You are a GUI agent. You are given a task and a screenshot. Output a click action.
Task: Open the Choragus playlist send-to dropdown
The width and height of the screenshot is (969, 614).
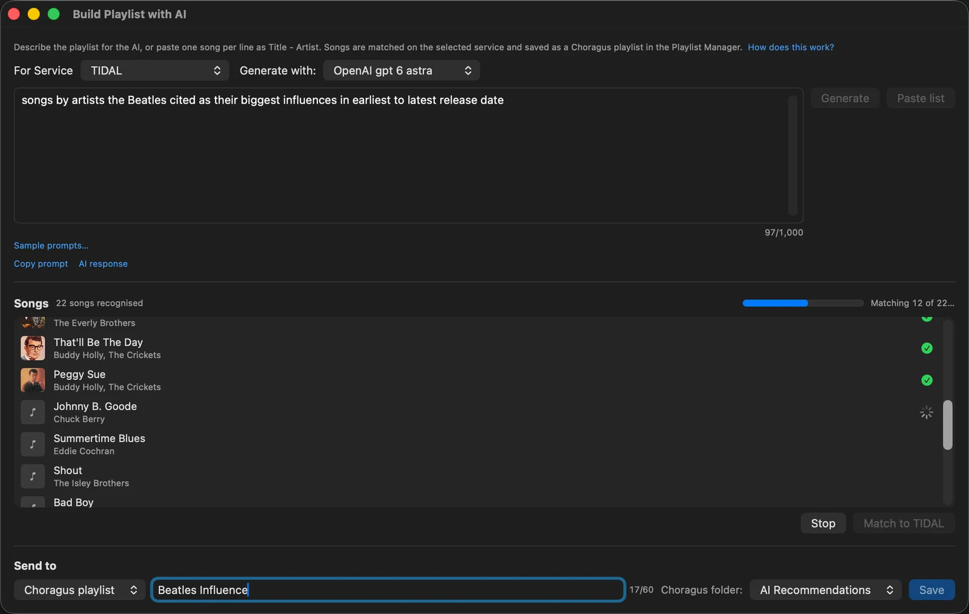pos(80,590)
